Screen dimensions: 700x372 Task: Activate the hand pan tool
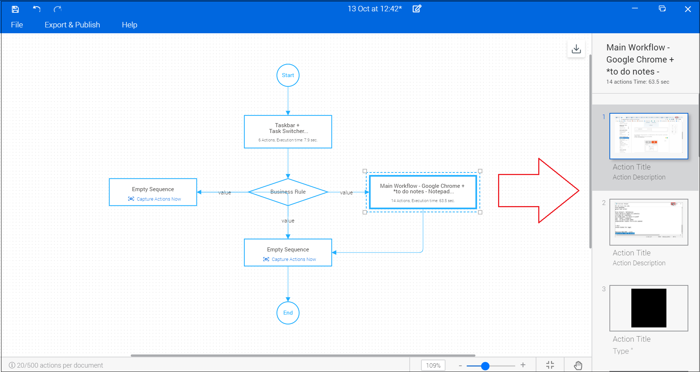(x=578, y=365)
